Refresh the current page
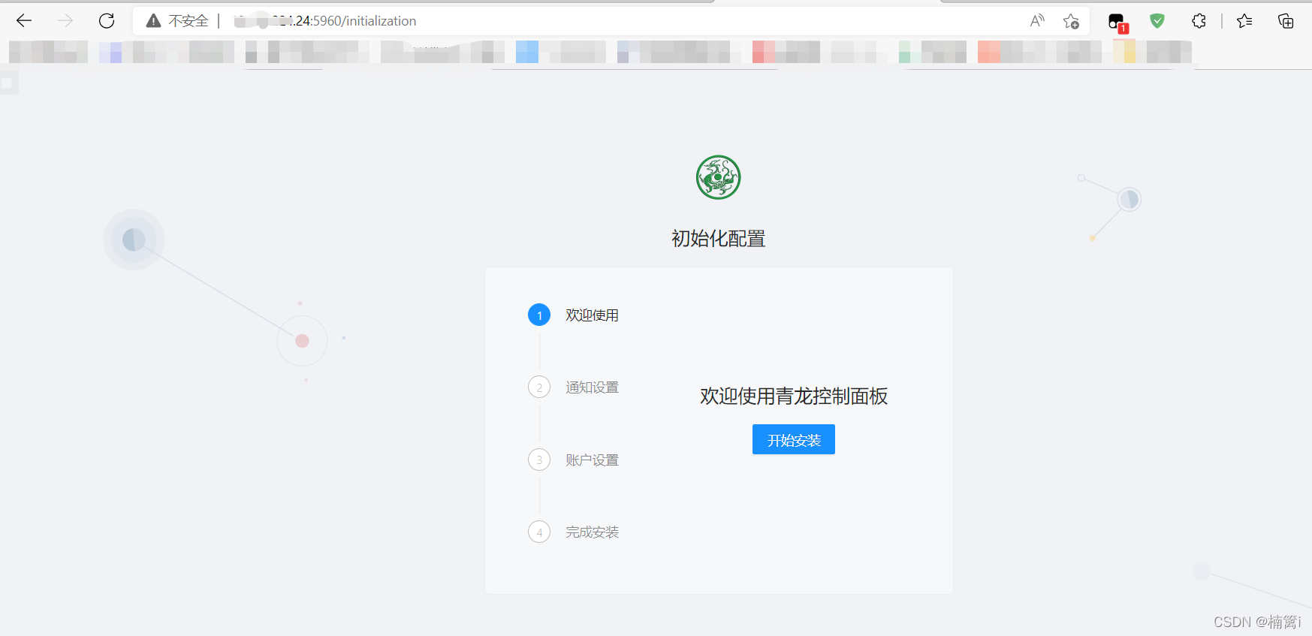The image size is (1312, 636). tap(107, 21)
